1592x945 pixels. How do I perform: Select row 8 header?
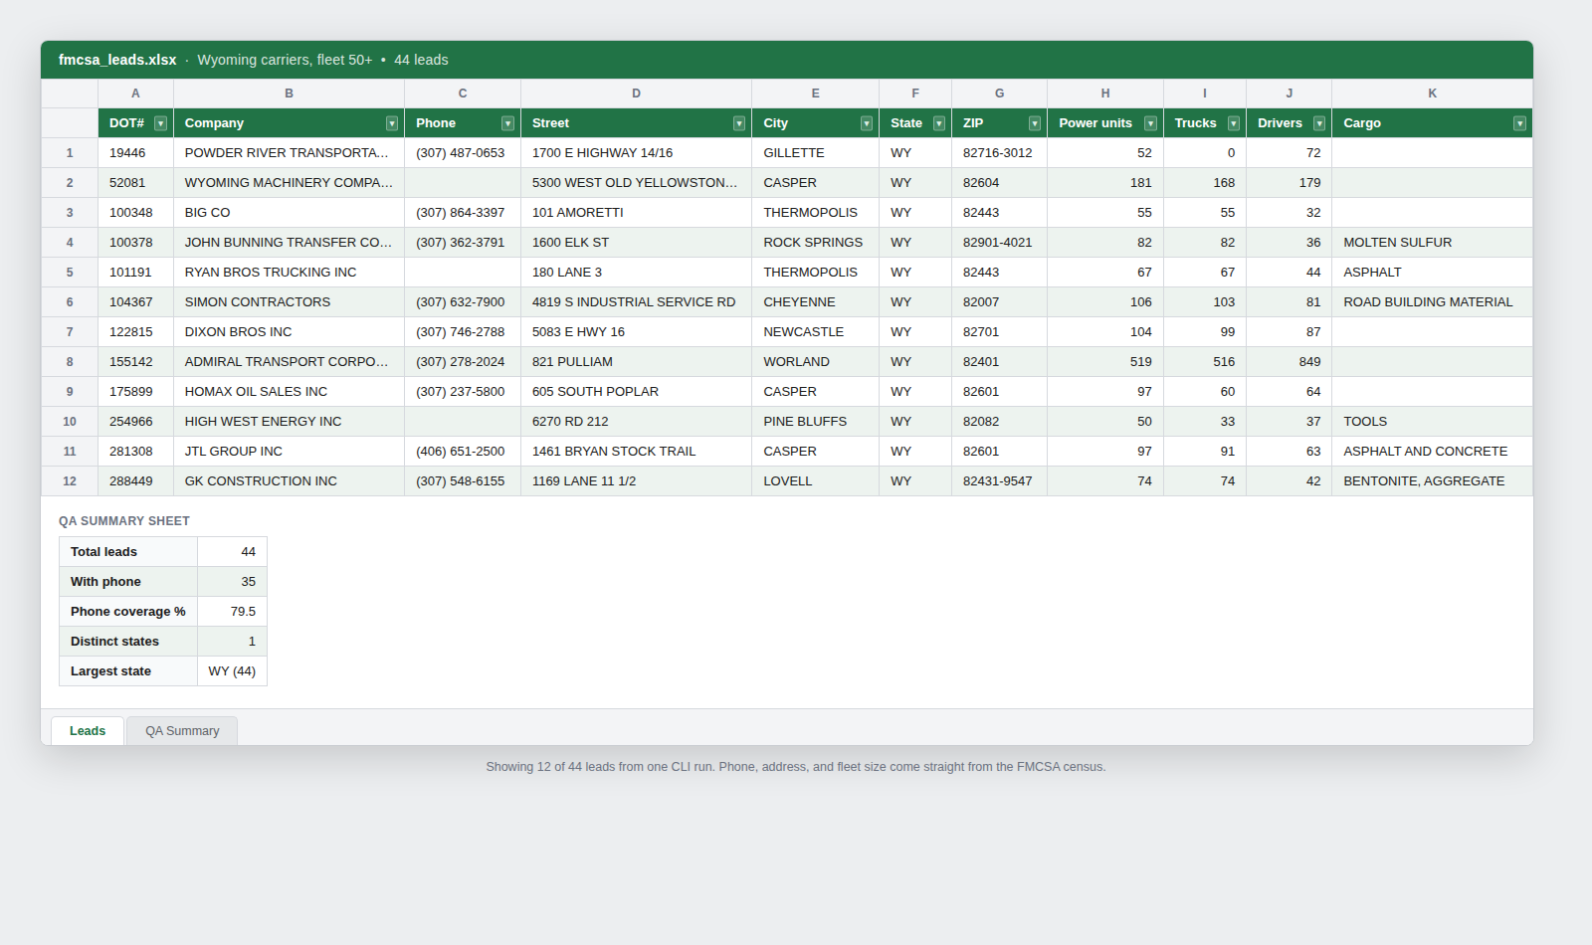pos(70,362)
